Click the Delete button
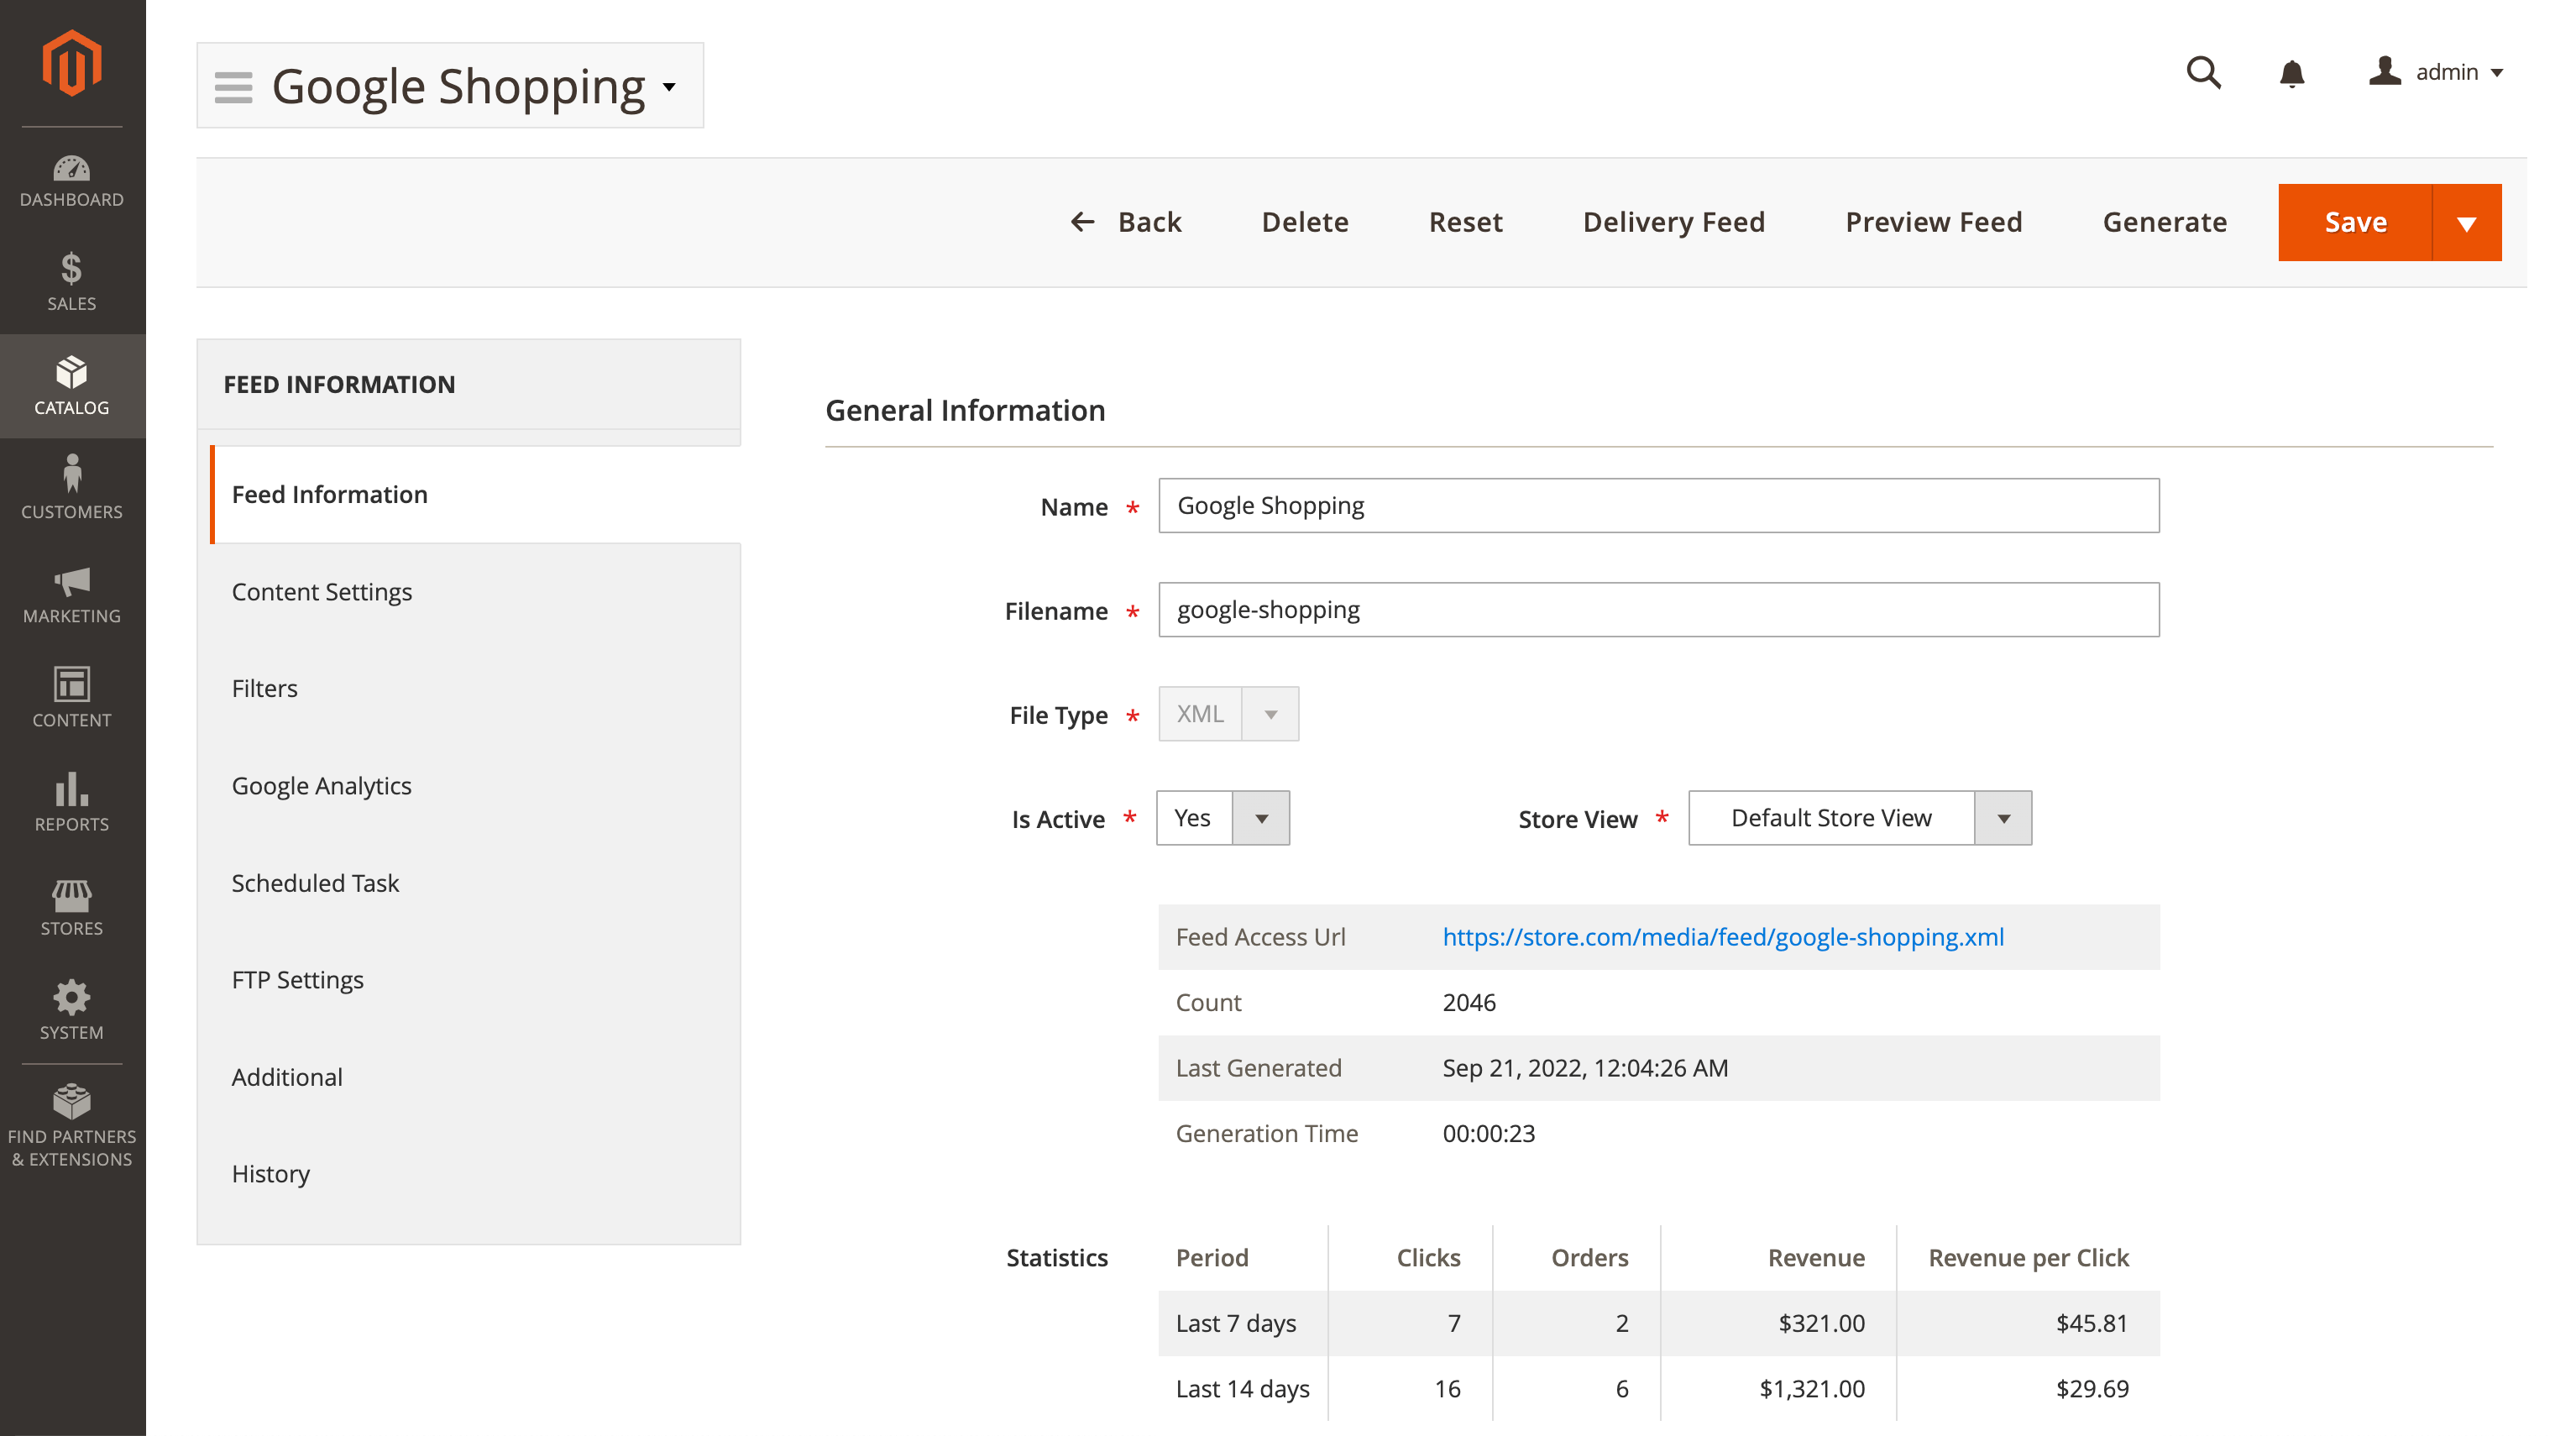The height and width of the screenshot is (1436, 2576). (1305, 222)
